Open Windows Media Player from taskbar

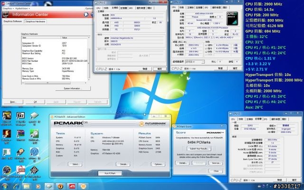tap(38, 186)
